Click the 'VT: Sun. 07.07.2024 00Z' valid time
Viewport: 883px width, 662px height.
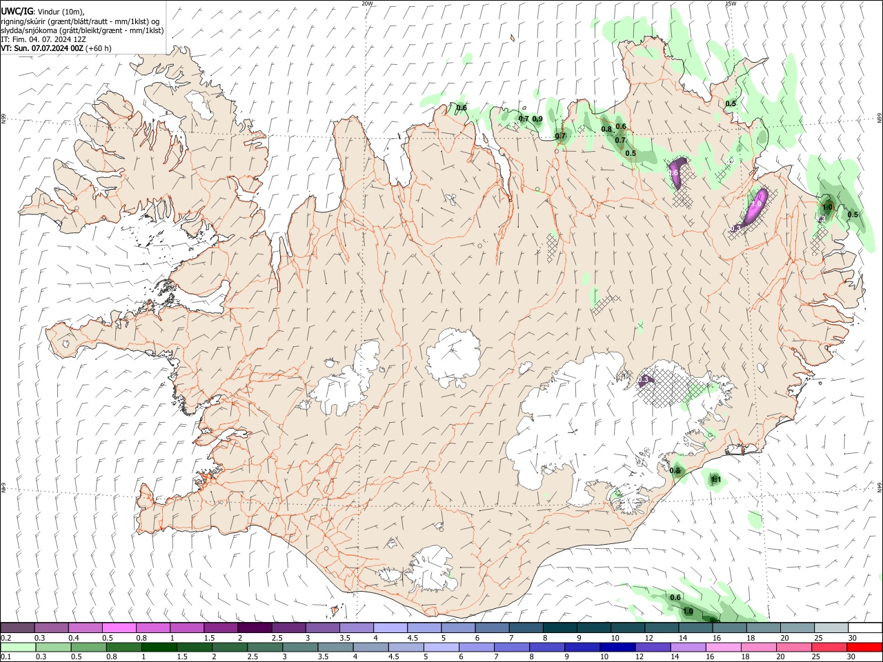(43, 48)
